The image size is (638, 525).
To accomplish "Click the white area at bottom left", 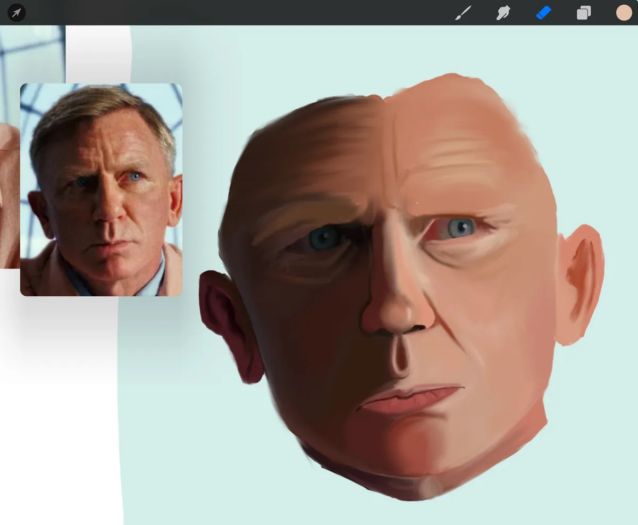I will 58,452.
